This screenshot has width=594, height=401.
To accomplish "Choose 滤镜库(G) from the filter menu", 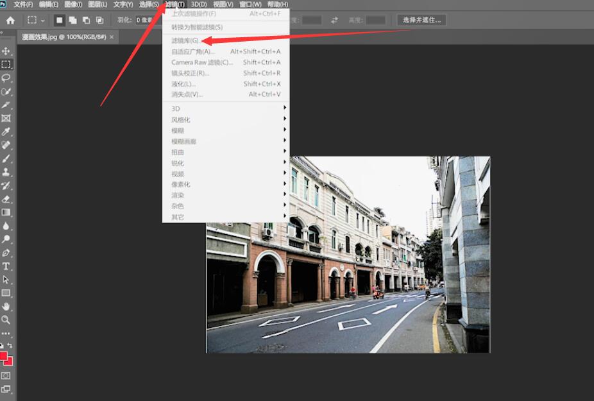I will 226,40.
